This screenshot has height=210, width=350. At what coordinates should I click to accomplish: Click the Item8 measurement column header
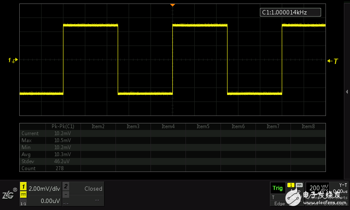tap(308, 126)
